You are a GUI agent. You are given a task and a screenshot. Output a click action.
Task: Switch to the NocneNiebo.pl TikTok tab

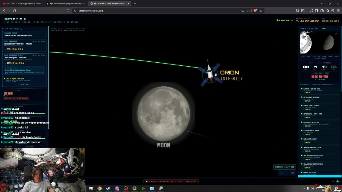click(66, 3)
